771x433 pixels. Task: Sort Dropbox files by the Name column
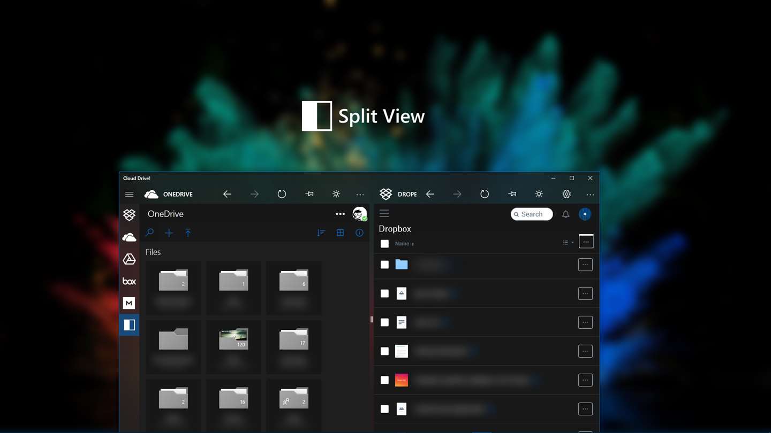coord(404,244)
